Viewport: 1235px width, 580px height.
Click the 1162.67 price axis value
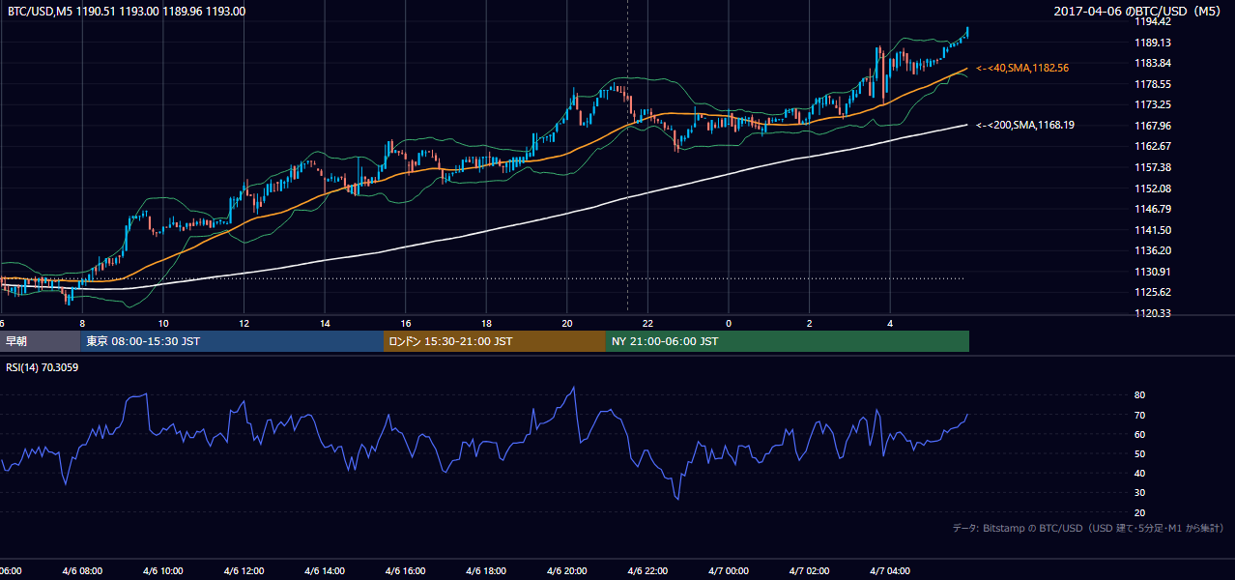(x=1154, y=146)
